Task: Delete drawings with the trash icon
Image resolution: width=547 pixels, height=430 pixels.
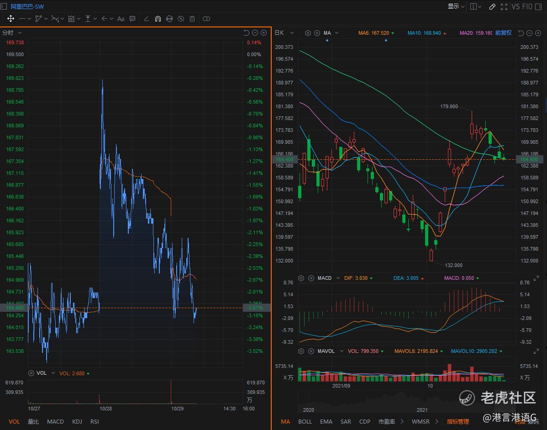Action: 192,19
